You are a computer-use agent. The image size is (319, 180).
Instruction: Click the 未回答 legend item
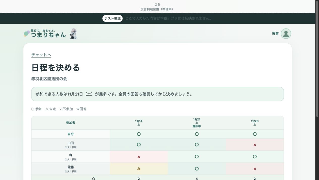click(81, 109)
